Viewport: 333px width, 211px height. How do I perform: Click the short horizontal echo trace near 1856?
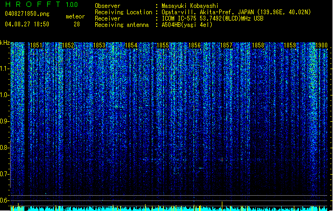click(x=201, y=168)
